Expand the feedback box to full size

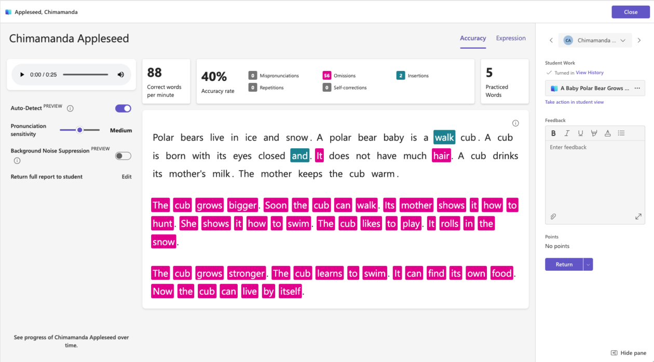638,216
